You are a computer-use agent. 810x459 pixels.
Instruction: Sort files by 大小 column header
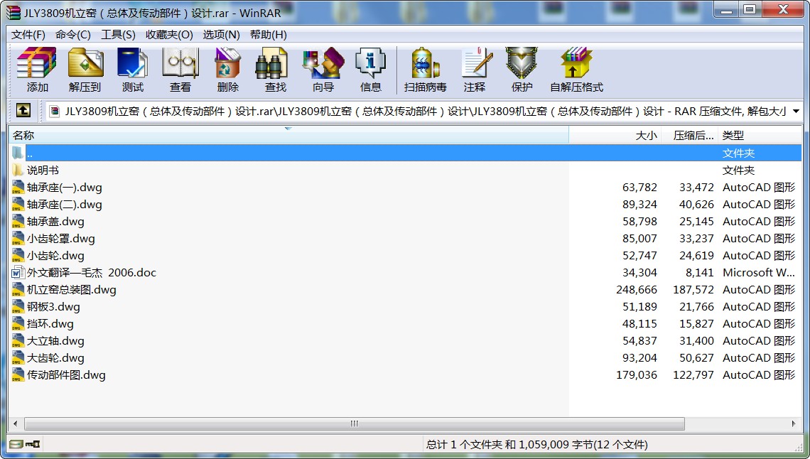646,135
